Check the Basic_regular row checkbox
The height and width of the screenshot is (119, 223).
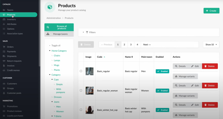tap(81, 71)
